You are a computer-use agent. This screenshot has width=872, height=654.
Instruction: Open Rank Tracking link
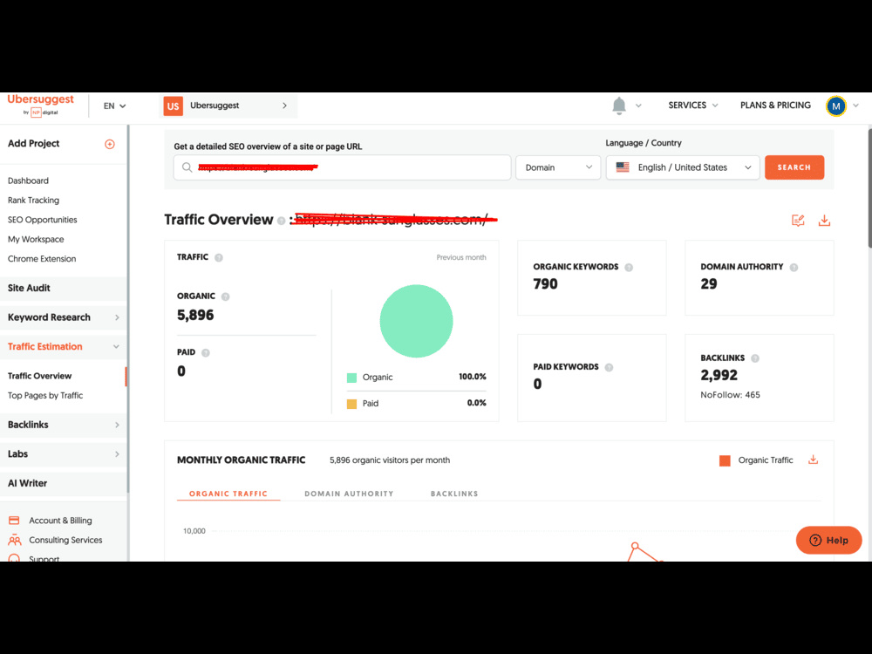pos(33,201)
